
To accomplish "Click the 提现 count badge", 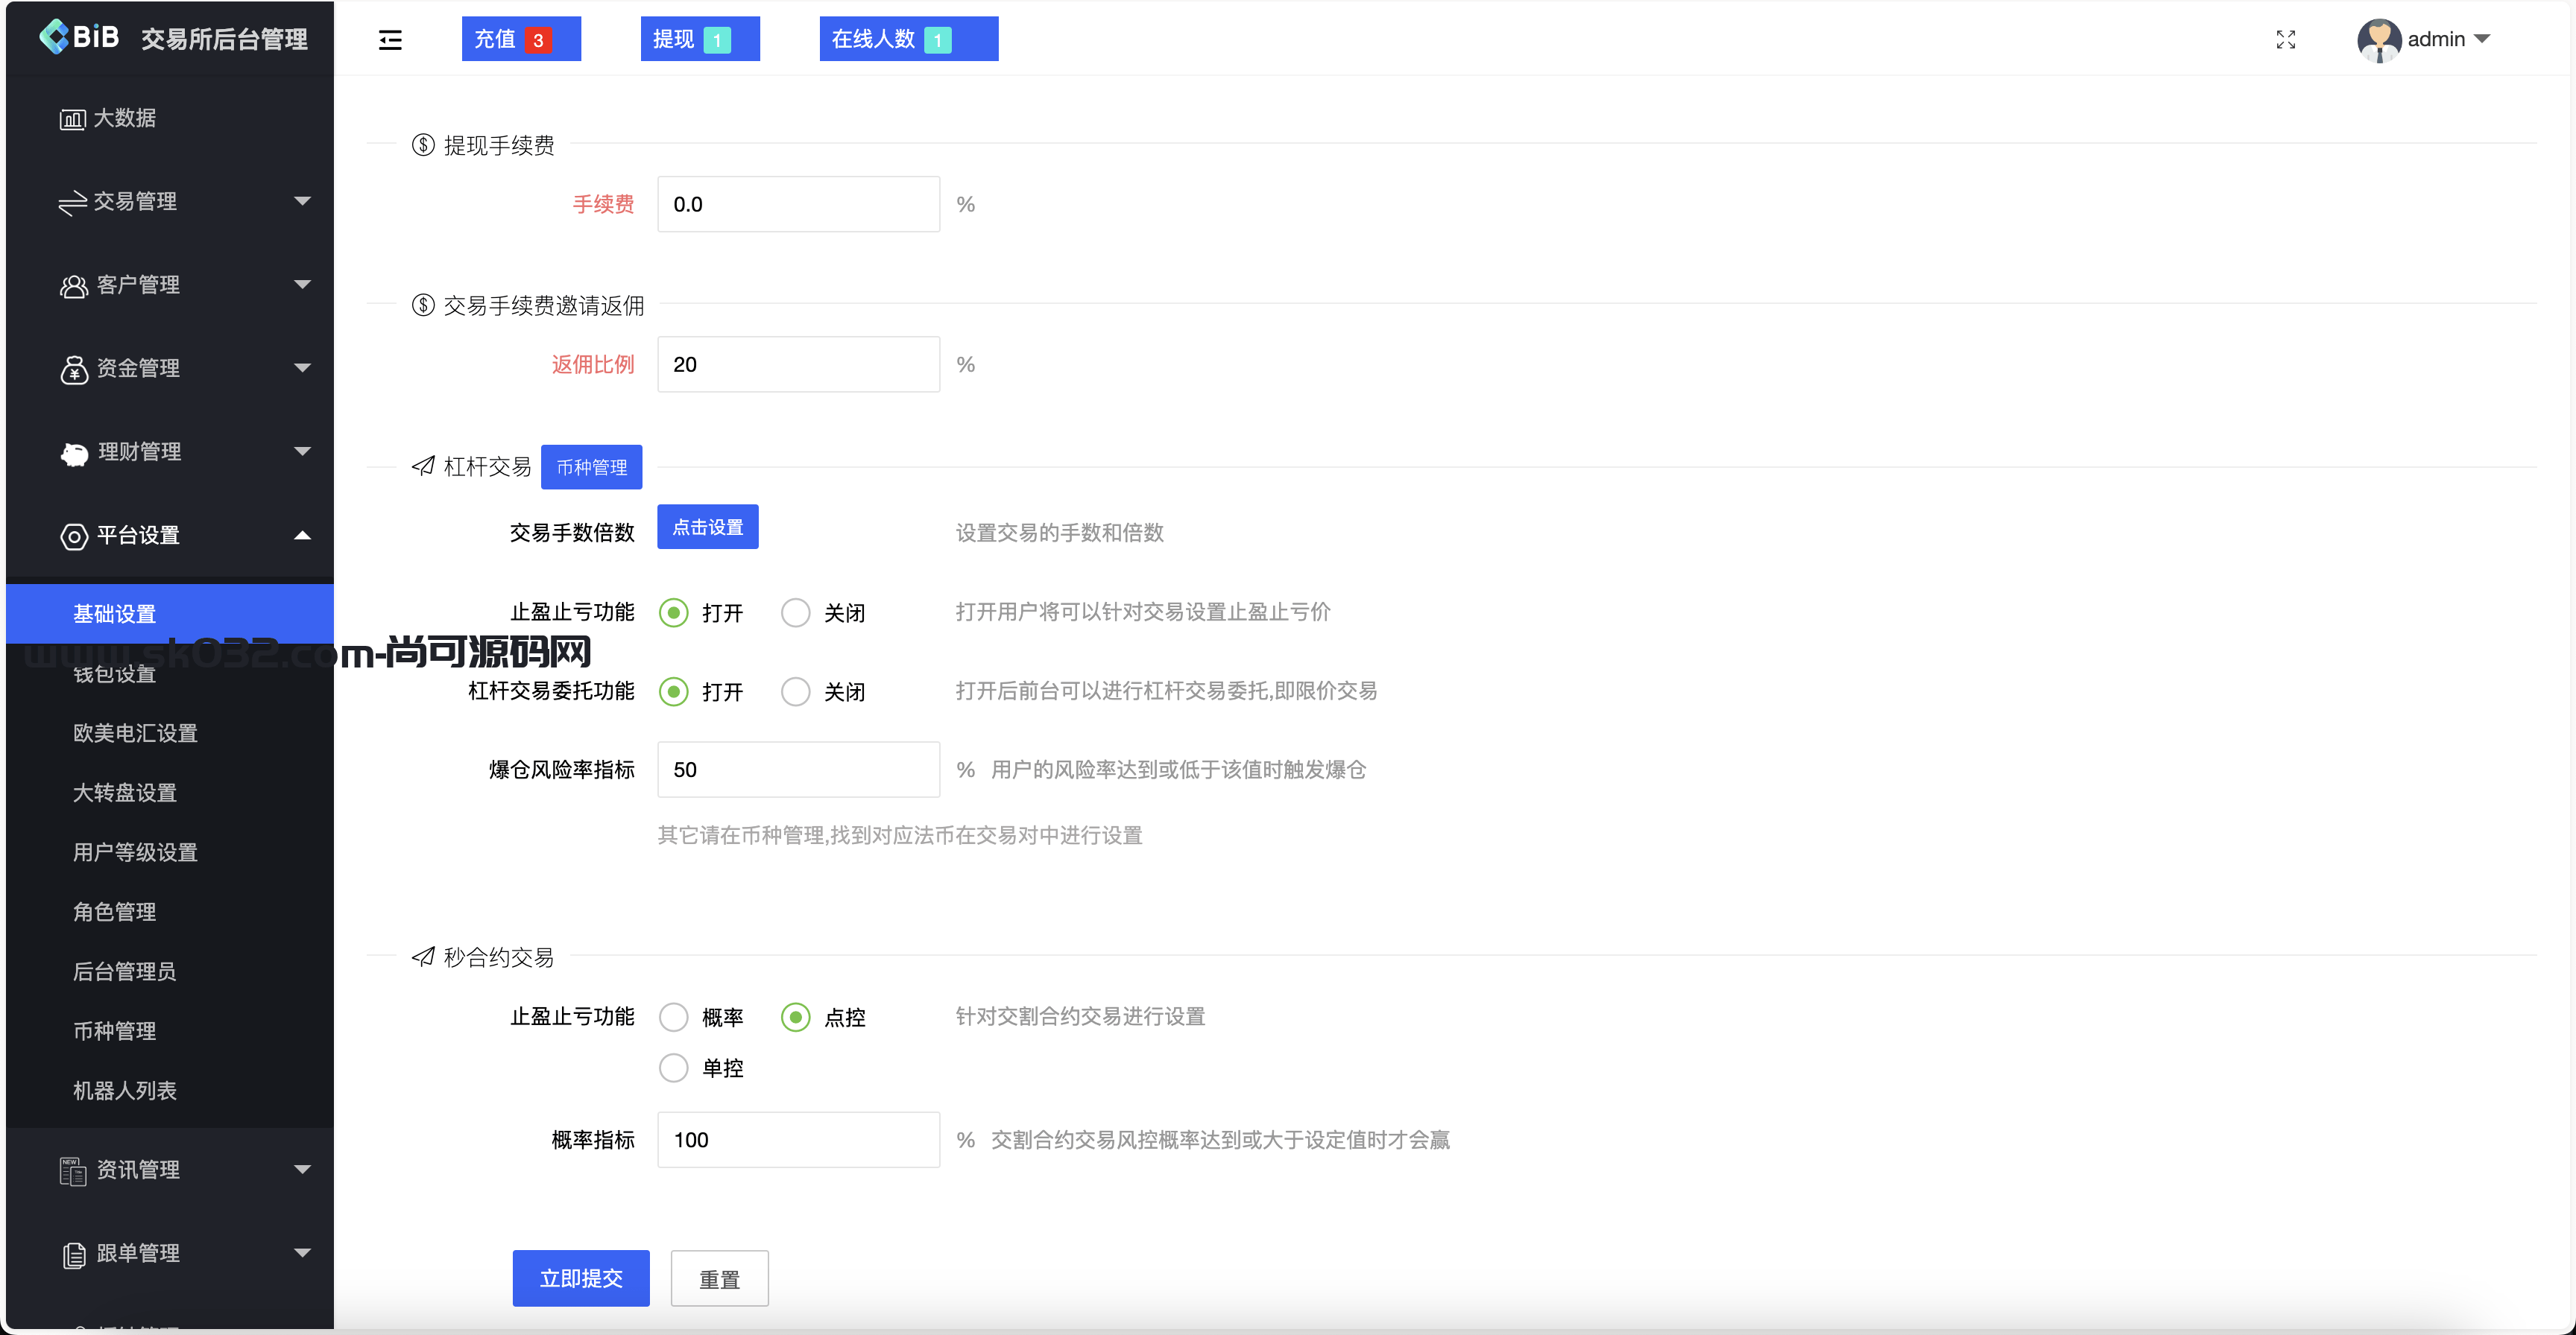I will click(x=717, y=40).
